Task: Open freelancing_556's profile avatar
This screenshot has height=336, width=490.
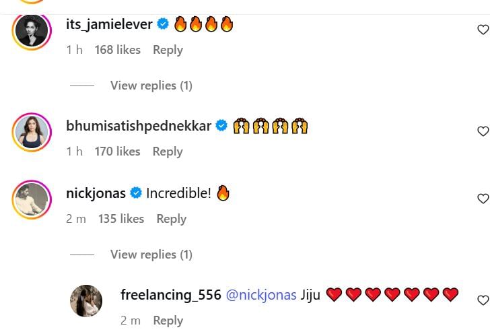Action: [86, 300]
